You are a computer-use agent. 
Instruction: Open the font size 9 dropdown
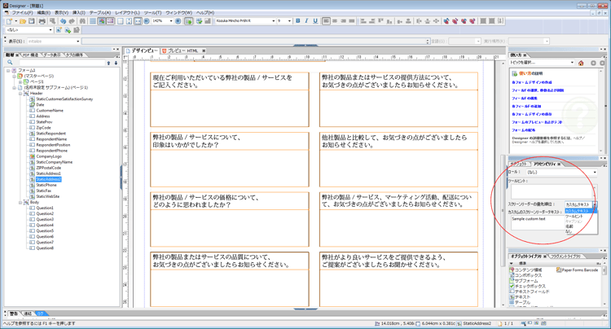coord(289,21)
